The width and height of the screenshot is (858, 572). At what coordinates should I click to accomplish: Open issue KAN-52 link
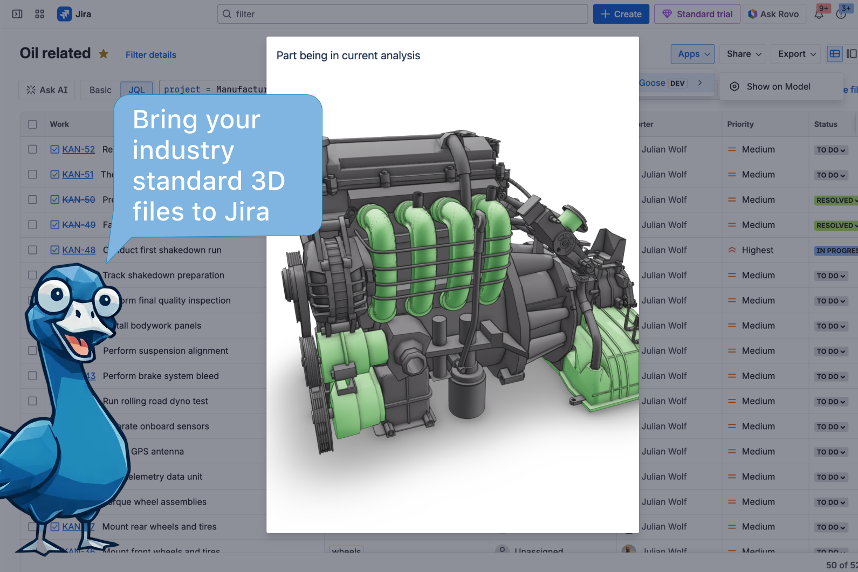[x=79, y=149]
